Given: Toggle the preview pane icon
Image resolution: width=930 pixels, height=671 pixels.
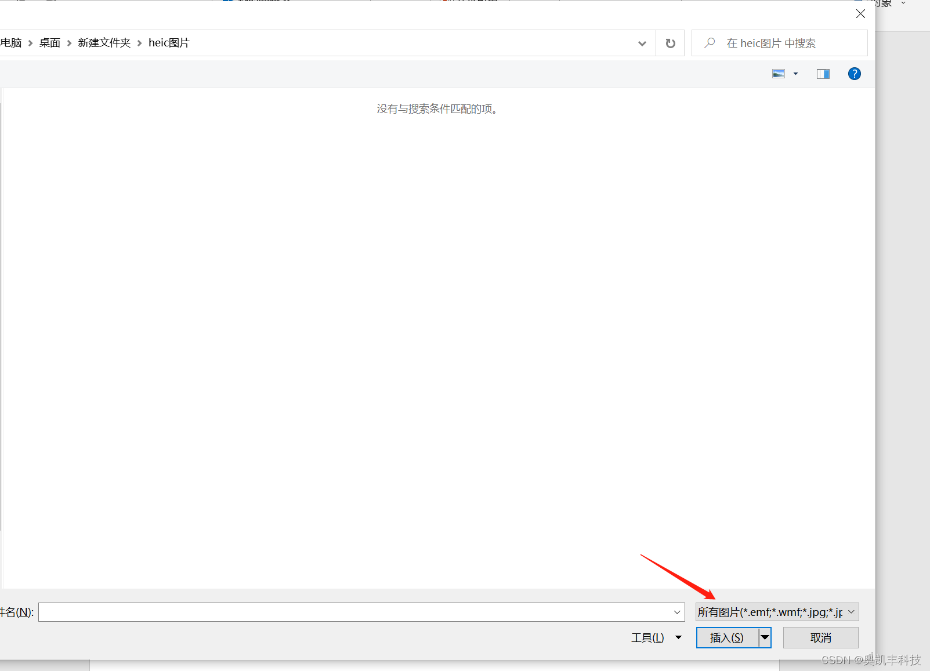Looking at the screenshot, I should 823,74.
